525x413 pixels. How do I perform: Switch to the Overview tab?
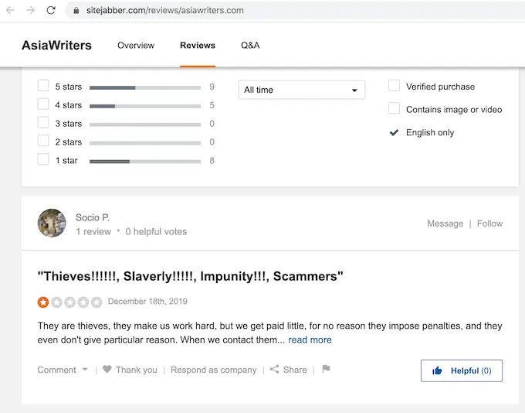(x=136, y=45)
